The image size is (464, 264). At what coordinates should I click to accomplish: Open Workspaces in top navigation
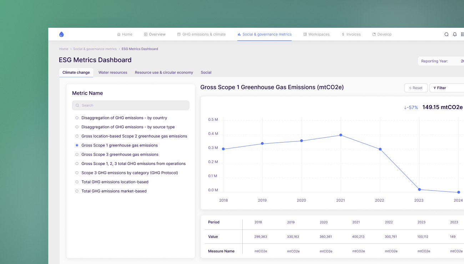click(x=316, y=34)
